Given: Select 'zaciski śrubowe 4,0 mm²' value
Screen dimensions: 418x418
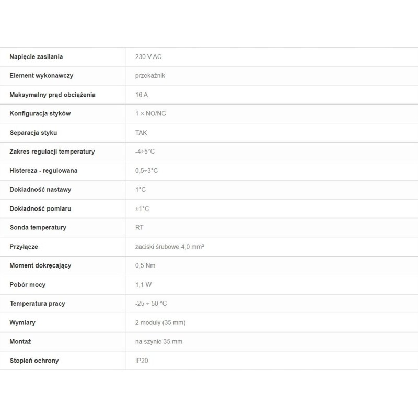Looking at the screenshot, I should (x=169, y=247).
